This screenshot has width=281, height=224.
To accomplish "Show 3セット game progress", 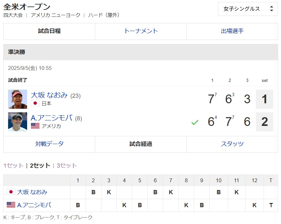I will coord(67,166).
